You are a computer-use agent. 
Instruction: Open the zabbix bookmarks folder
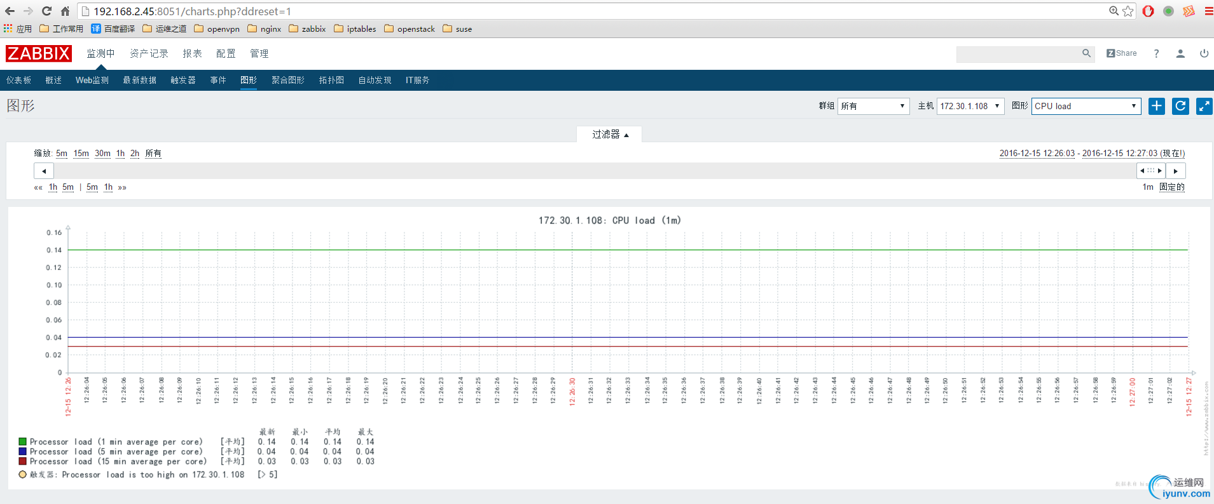[307, 29]
